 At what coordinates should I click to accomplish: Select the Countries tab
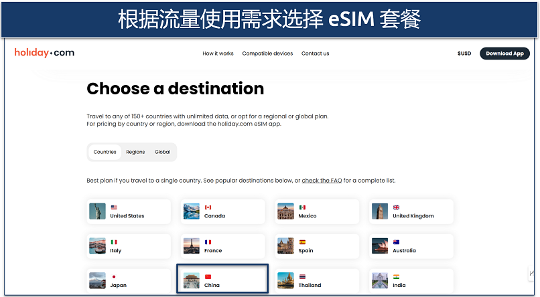[105, 152]
